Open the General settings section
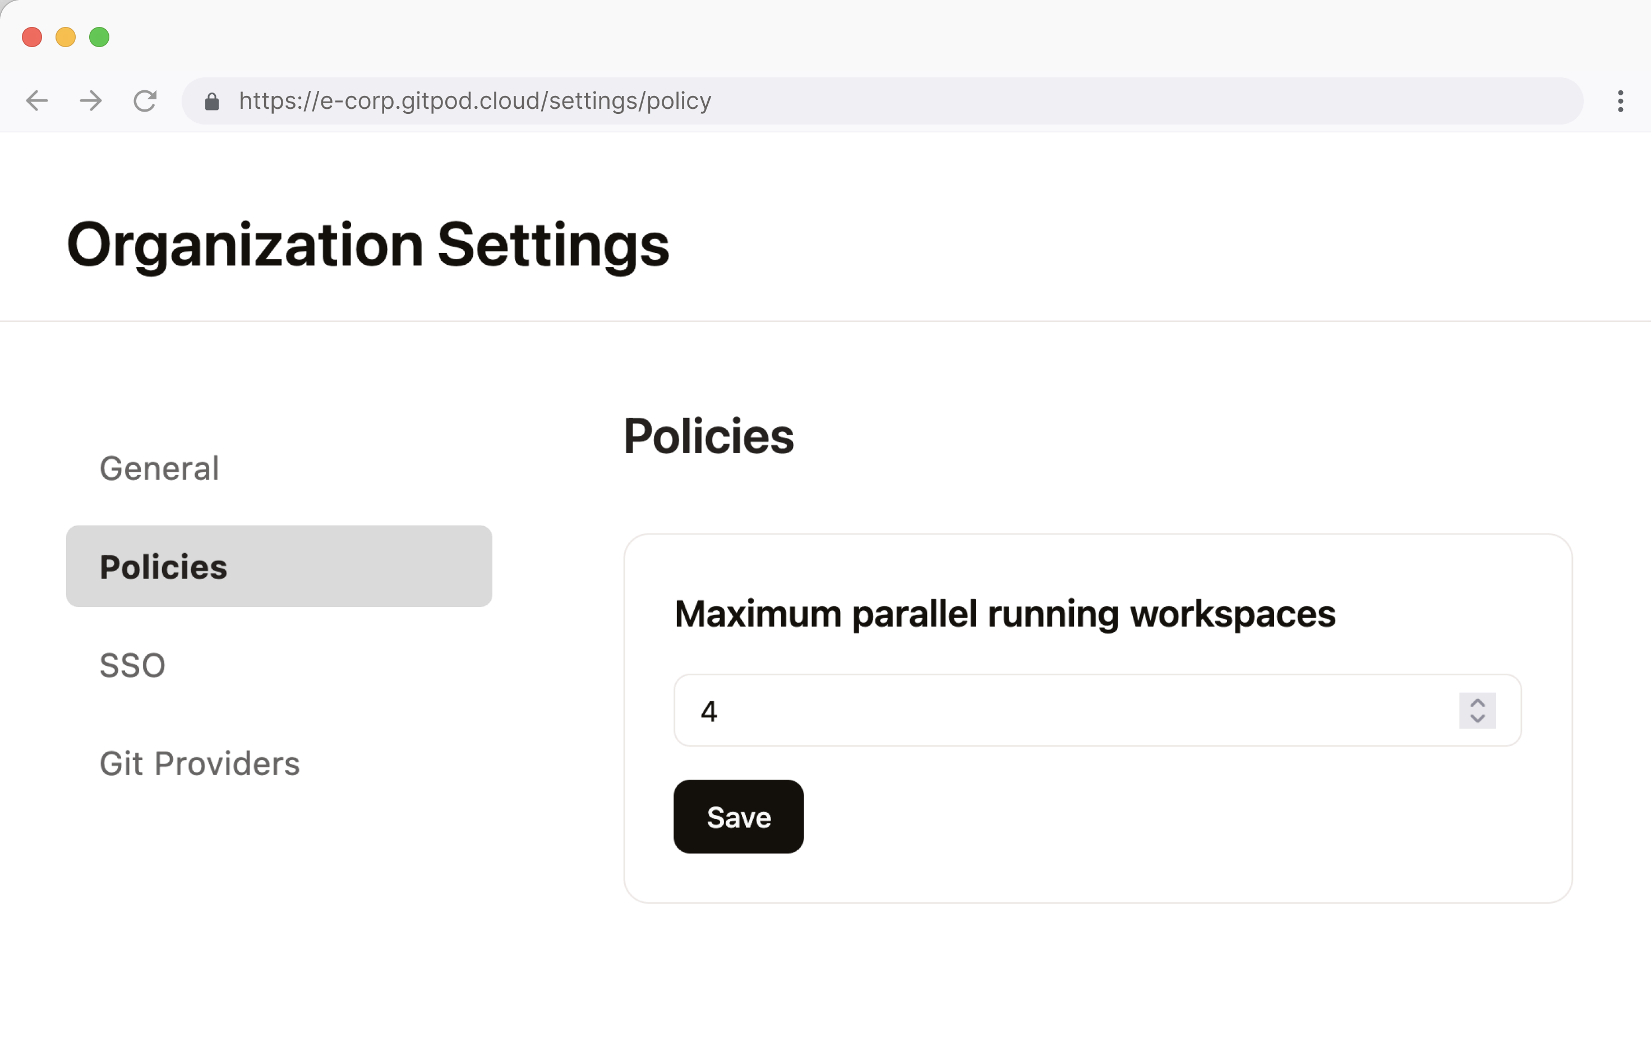This screenshot has height=1059, width=1651. coord(159,468)
